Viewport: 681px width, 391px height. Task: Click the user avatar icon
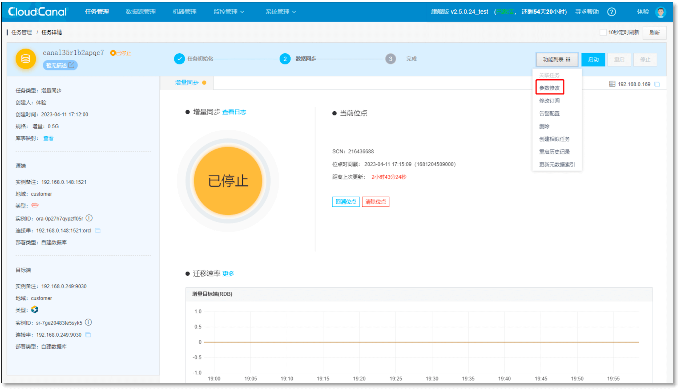(x=660, y=12)
